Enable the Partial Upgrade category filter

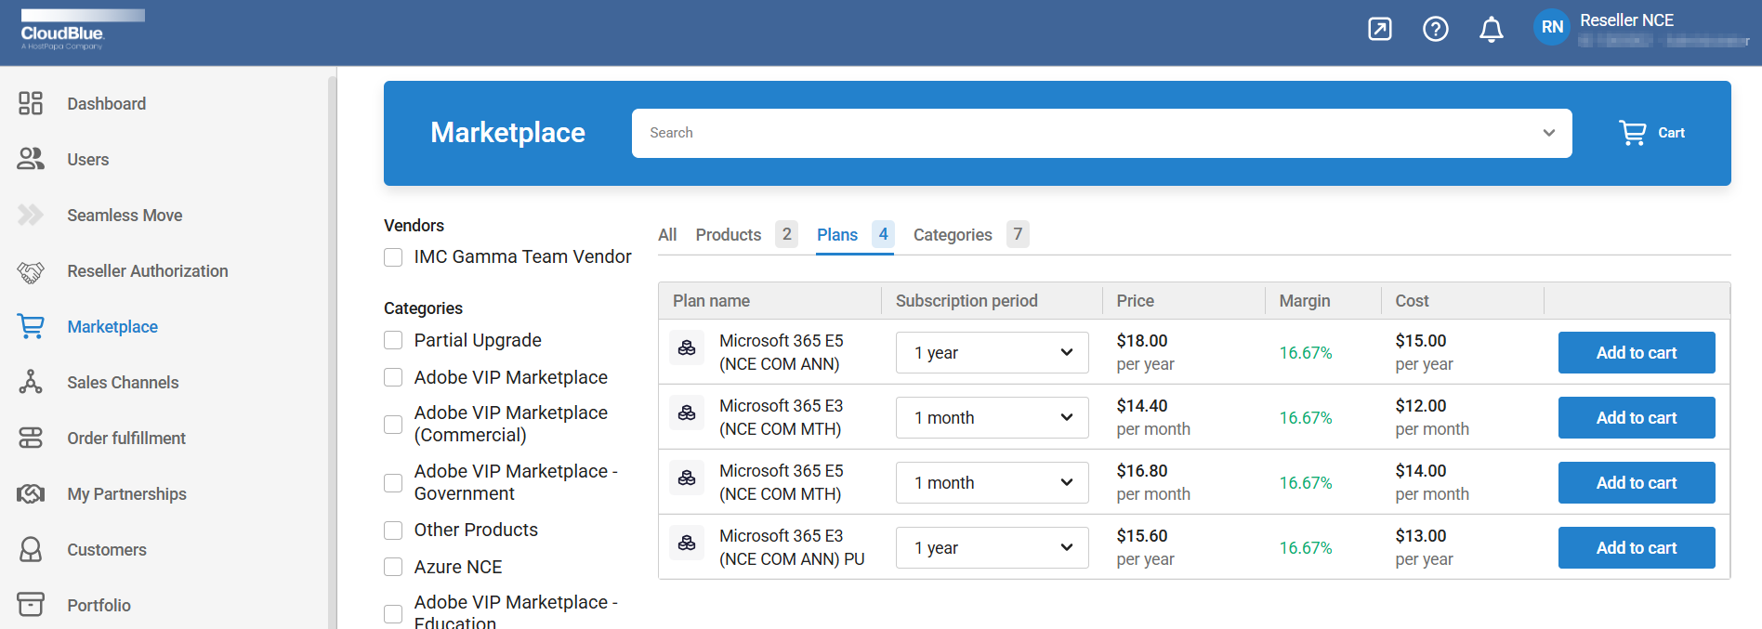tap(393, 340)
